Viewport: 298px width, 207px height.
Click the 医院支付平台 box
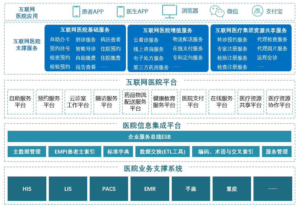pos(193,102)
